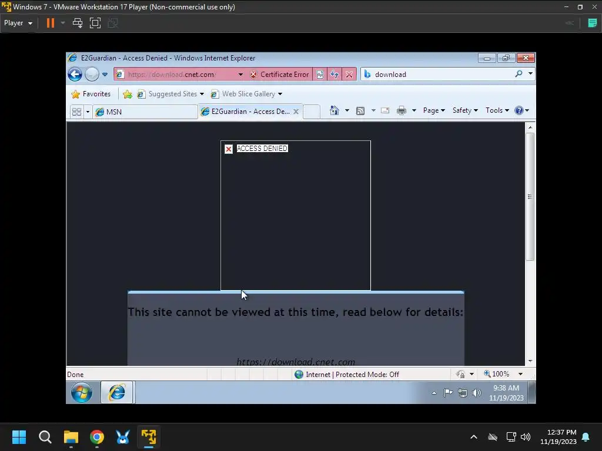Expand the feeds dropdown arrow
This screenshot has width=602, height=451.
coord(373,110)
